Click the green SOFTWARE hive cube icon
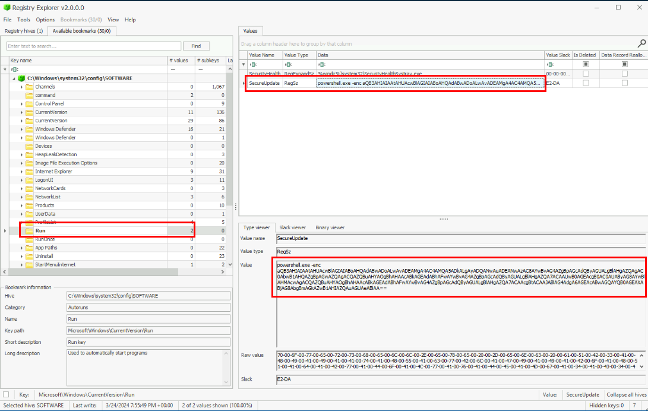 point(21,78)
